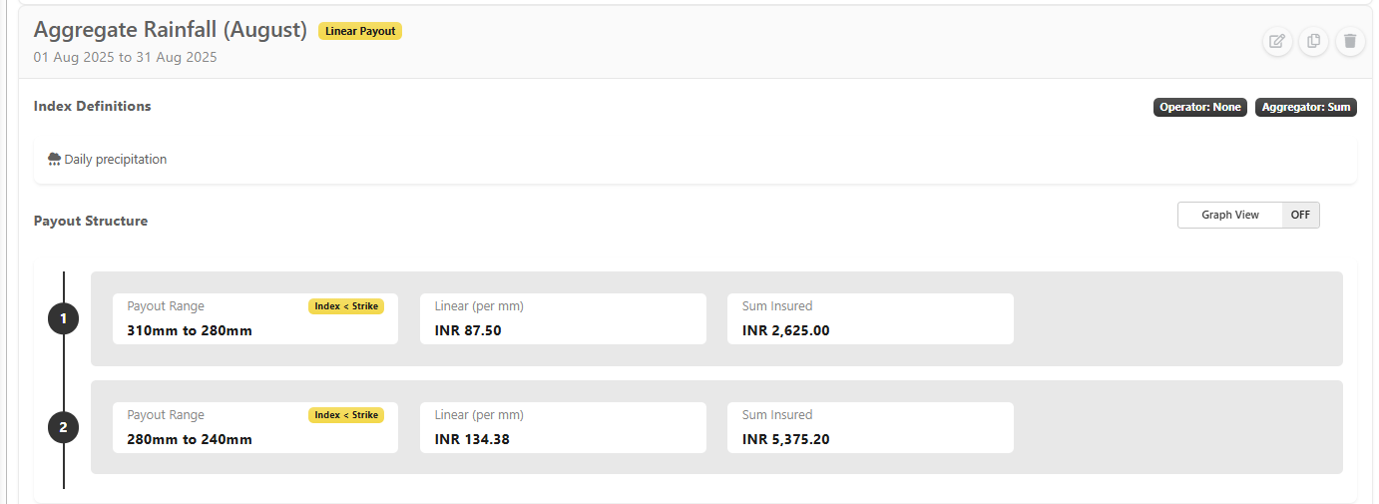Click the duplicate copy icon
The height and width of the screenshot is (504, 1379).
(x=1313, y=41)
